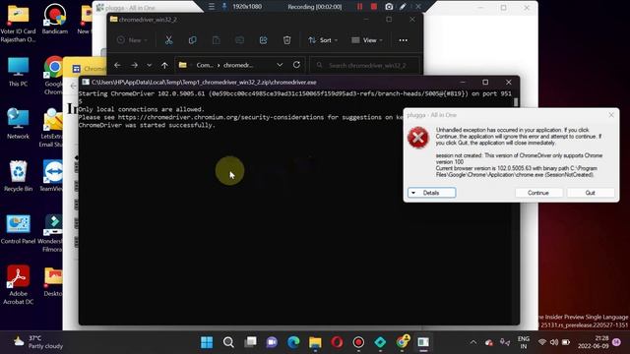Select the Google Chrome desktop shortcut
This screenshot has width=630, height=354.
[53, 76]
